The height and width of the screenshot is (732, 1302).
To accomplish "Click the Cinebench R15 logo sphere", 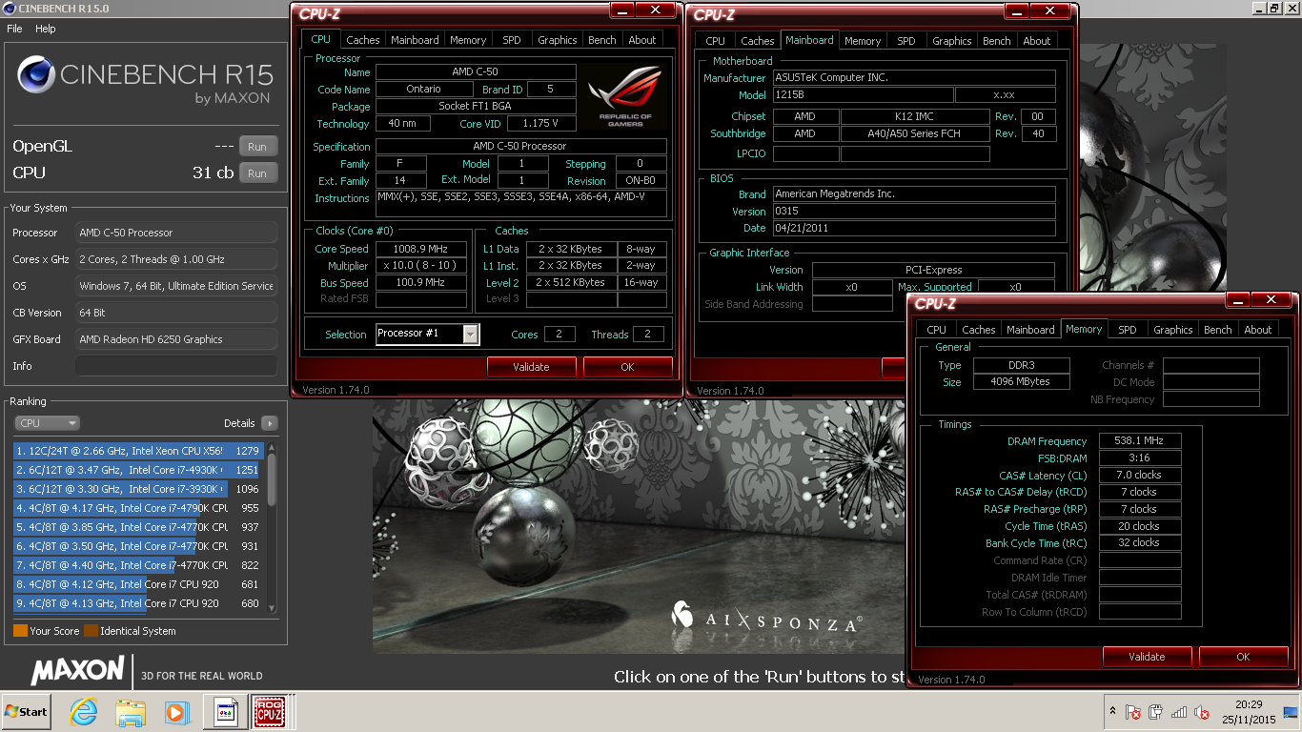I will tap(36, 75).
